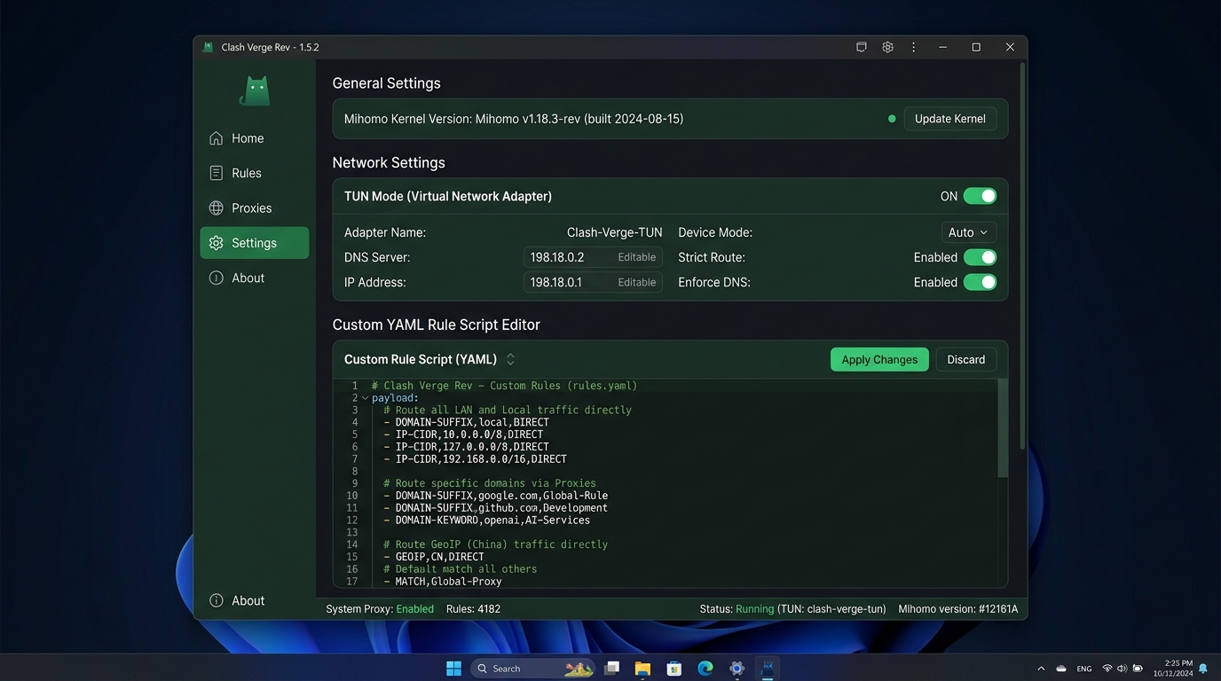Click the OneDrive cloud tray icon
The height and width of the screenshot is (681, 1221).
[x=1061, y=669]
